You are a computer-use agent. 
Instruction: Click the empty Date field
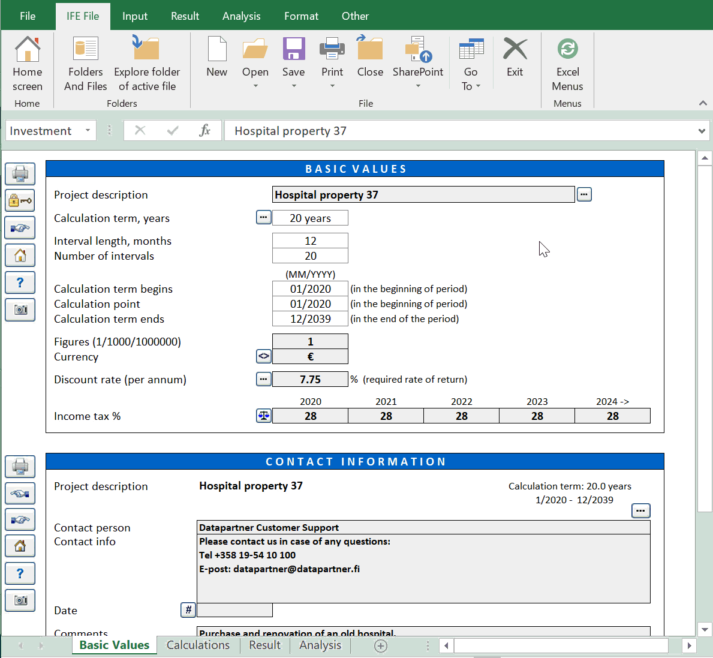pos(234,610)
